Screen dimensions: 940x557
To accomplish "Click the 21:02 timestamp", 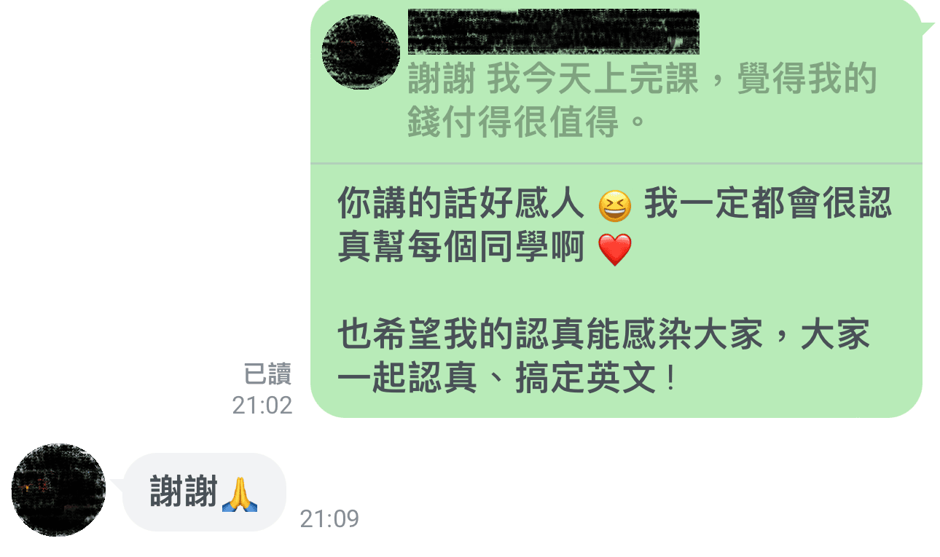I will pos(262,406).
